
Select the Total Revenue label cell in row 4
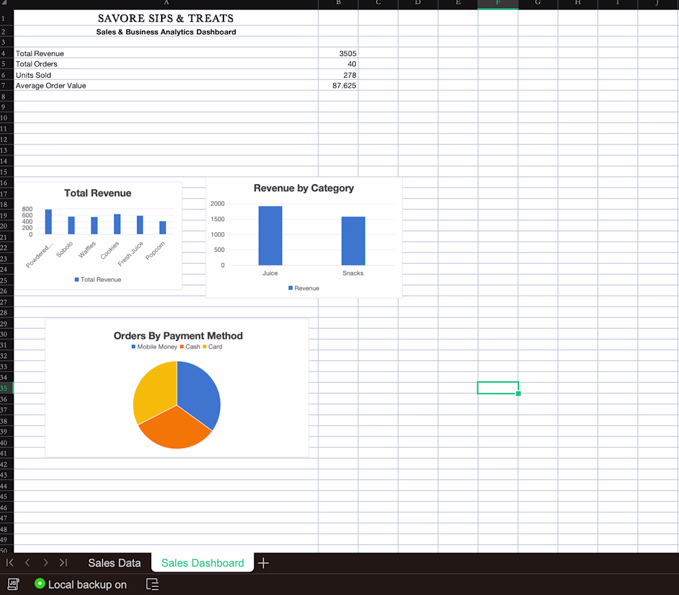[x=166, y=53]
